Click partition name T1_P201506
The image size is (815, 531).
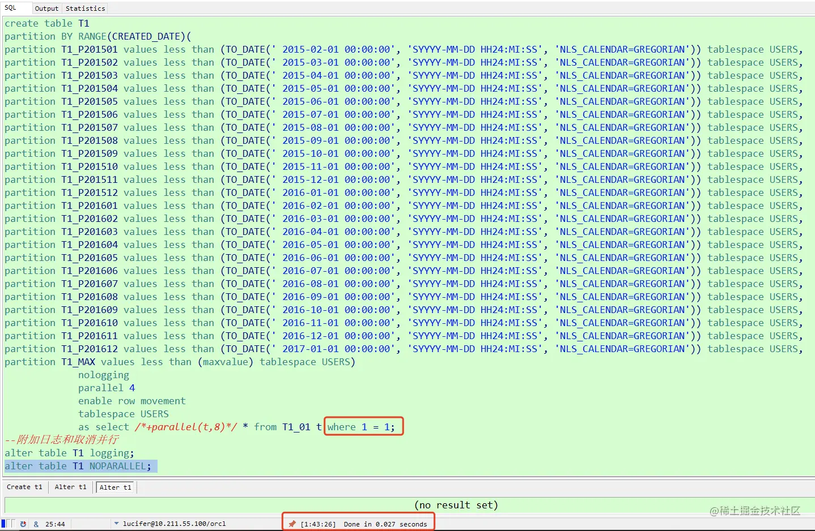tap(90, 114)
